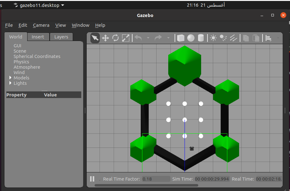
Task: Switch to the World tab
Action: (16, 37)
